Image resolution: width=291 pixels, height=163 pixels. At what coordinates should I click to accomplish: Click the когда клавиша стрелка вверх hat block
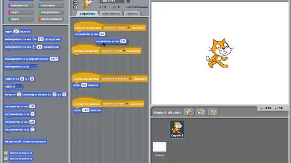(x=110, y=27)
